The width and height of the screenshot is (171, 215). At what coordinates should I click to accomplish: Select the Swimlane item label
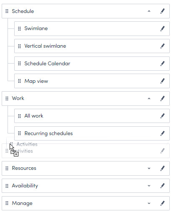(x=36, y=28)
